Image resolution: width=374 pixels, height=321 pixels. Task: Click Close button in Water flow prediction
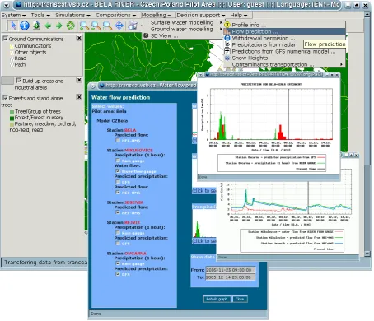[240, 299]
